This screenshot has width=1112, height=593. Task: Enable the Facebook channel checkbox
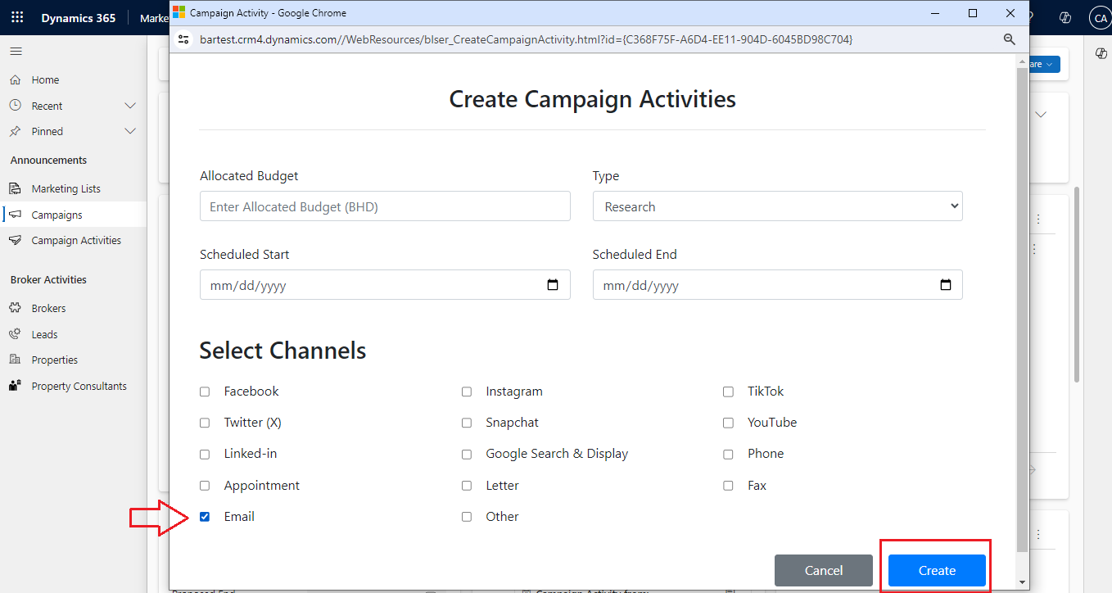[205, 392]
